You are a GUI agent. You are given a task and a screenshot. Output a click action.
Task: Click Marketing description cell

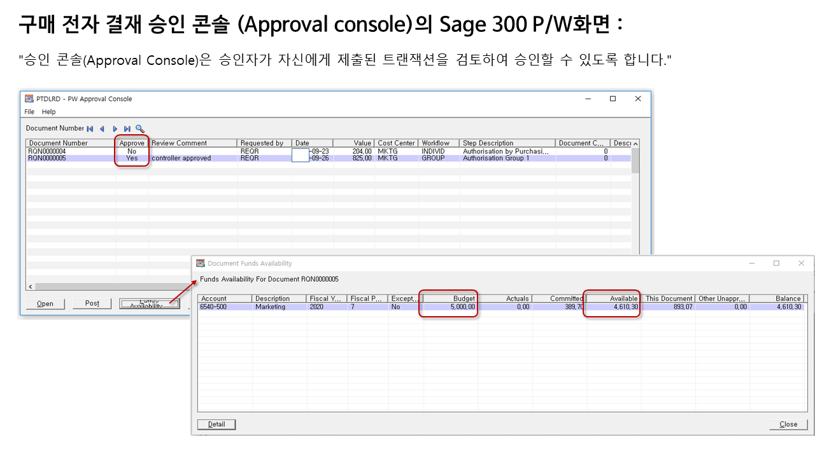[x=279, y=307]
